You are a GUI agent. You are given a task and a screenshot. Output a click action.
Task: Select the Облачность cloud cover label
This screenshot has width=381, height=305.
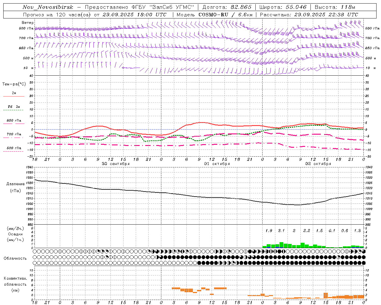tap(15, 259)
